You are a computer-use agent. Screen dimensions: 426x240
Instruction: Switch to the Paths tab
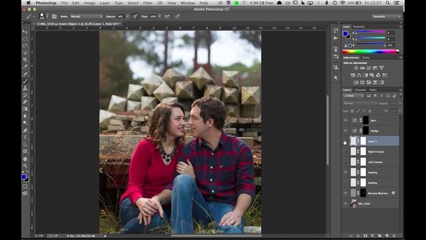[373, 90]
